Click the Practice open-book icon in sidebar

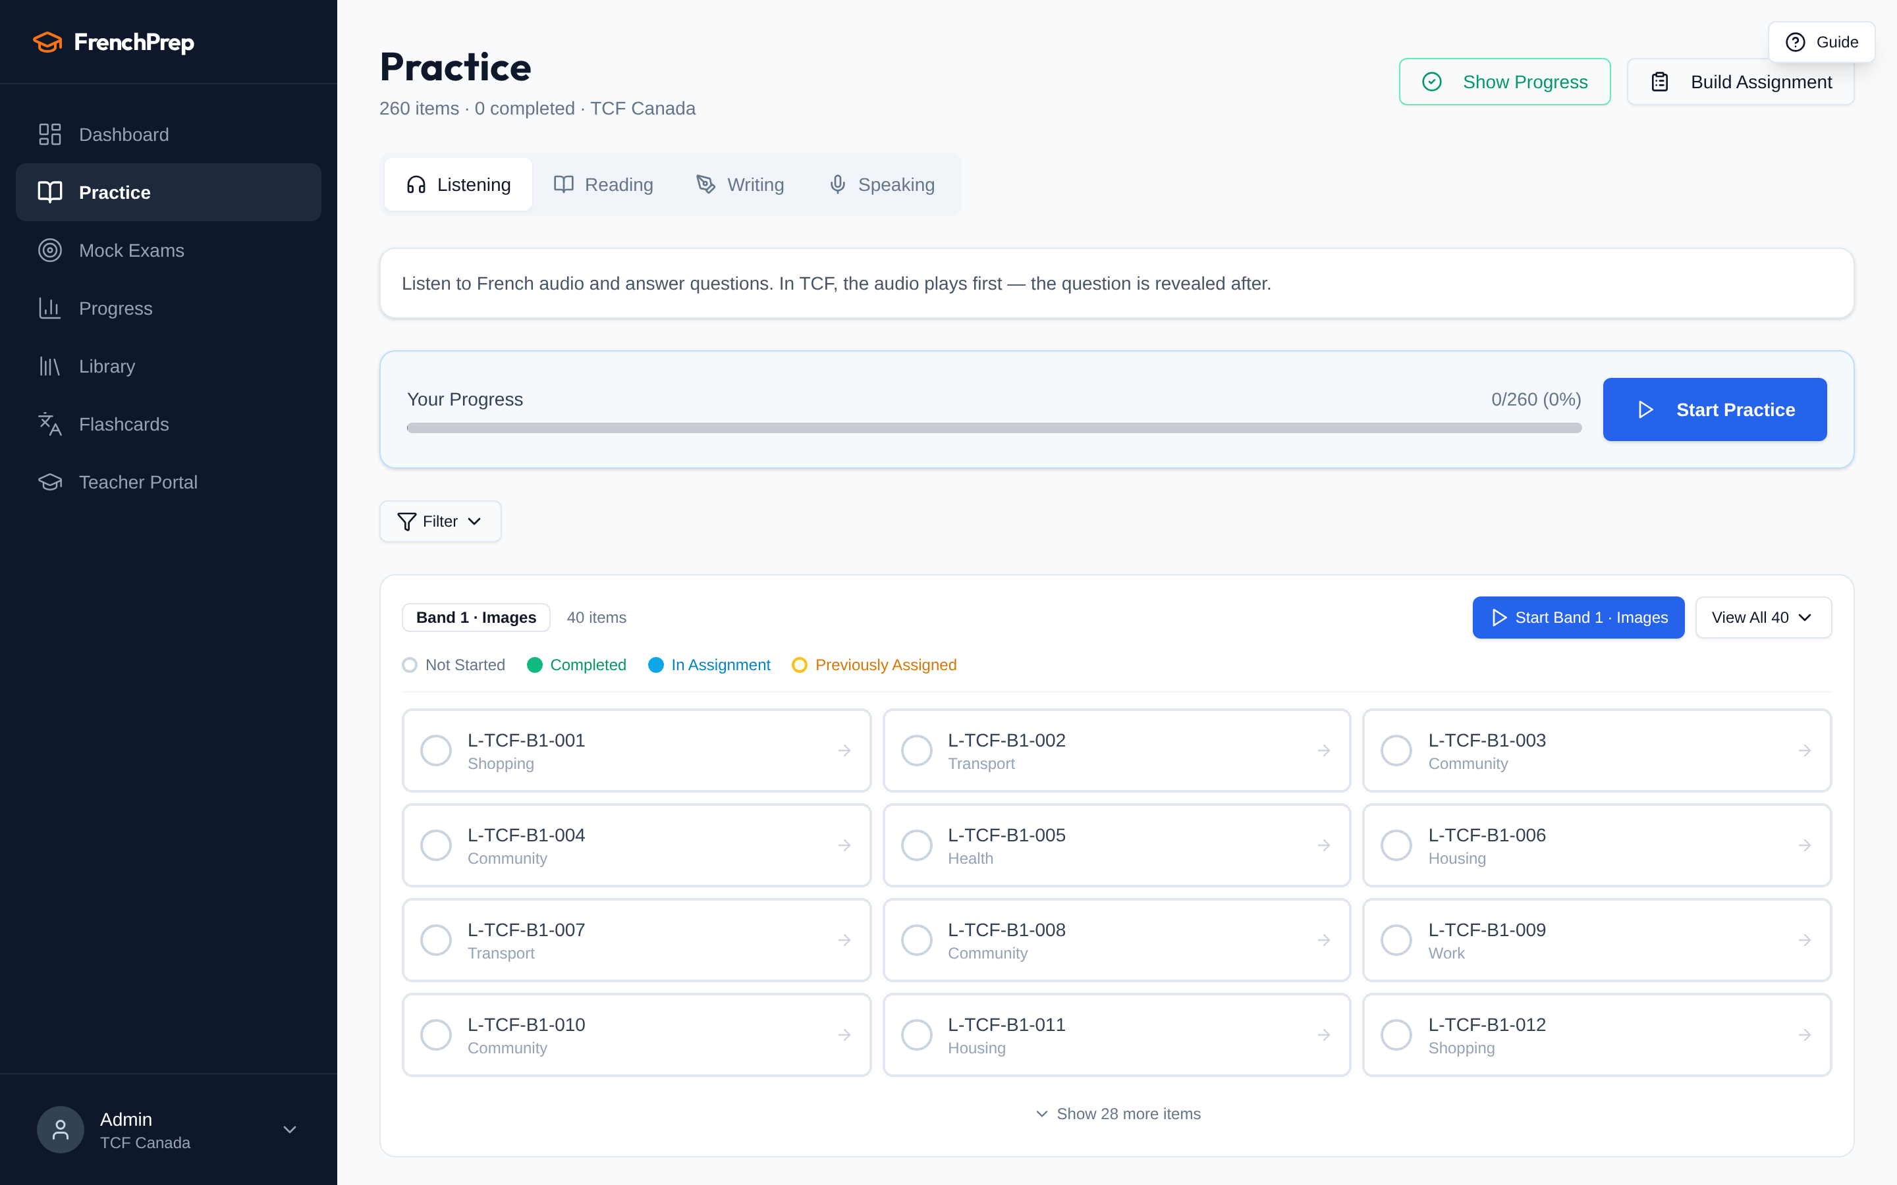[x=50, y=192]
